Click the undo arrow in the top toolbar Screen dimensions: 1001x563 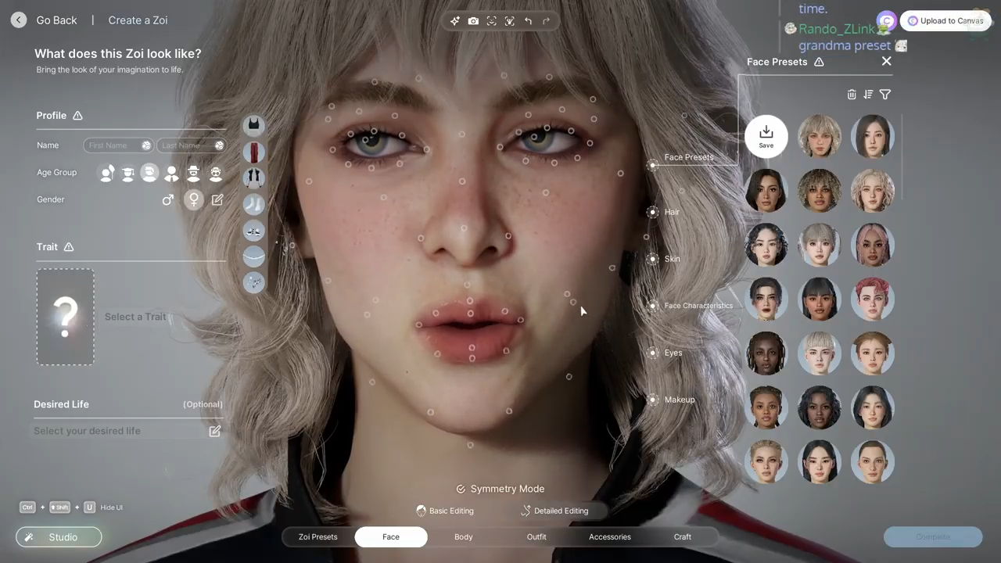coord(528,21)
